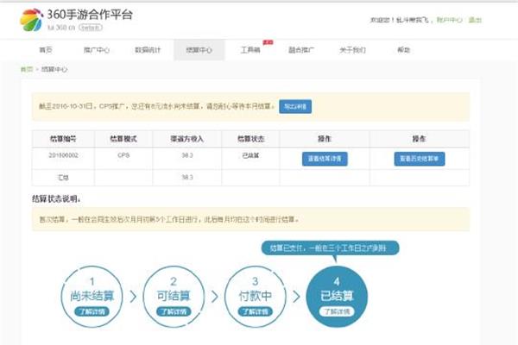Select step 2 可结算 circle

pos(174,297)
